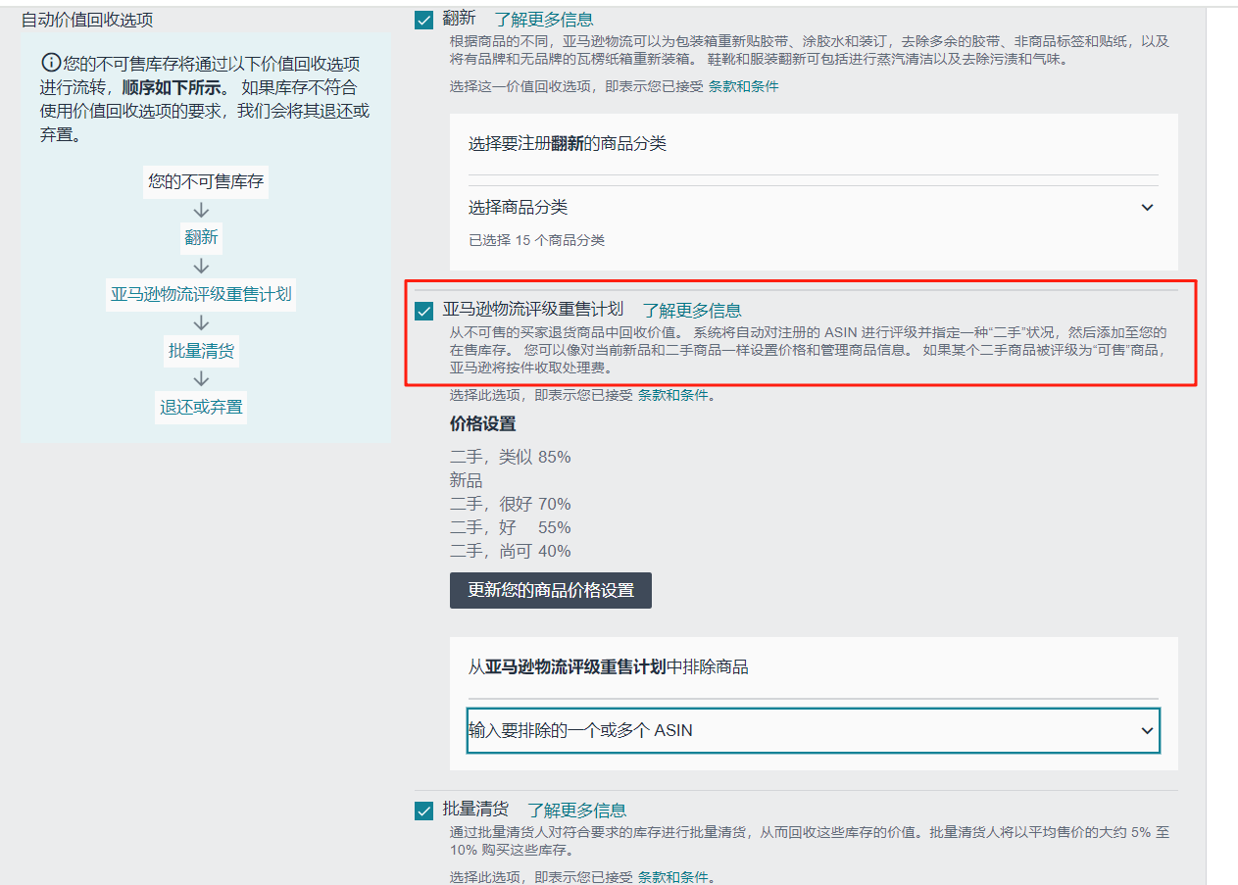Click the 二手，好 55% price line
Screen dimensions: 1238x885
[510, 527]
